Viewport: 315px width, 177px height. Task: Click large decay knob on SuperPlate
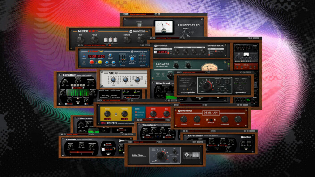(x=206, y=86)
